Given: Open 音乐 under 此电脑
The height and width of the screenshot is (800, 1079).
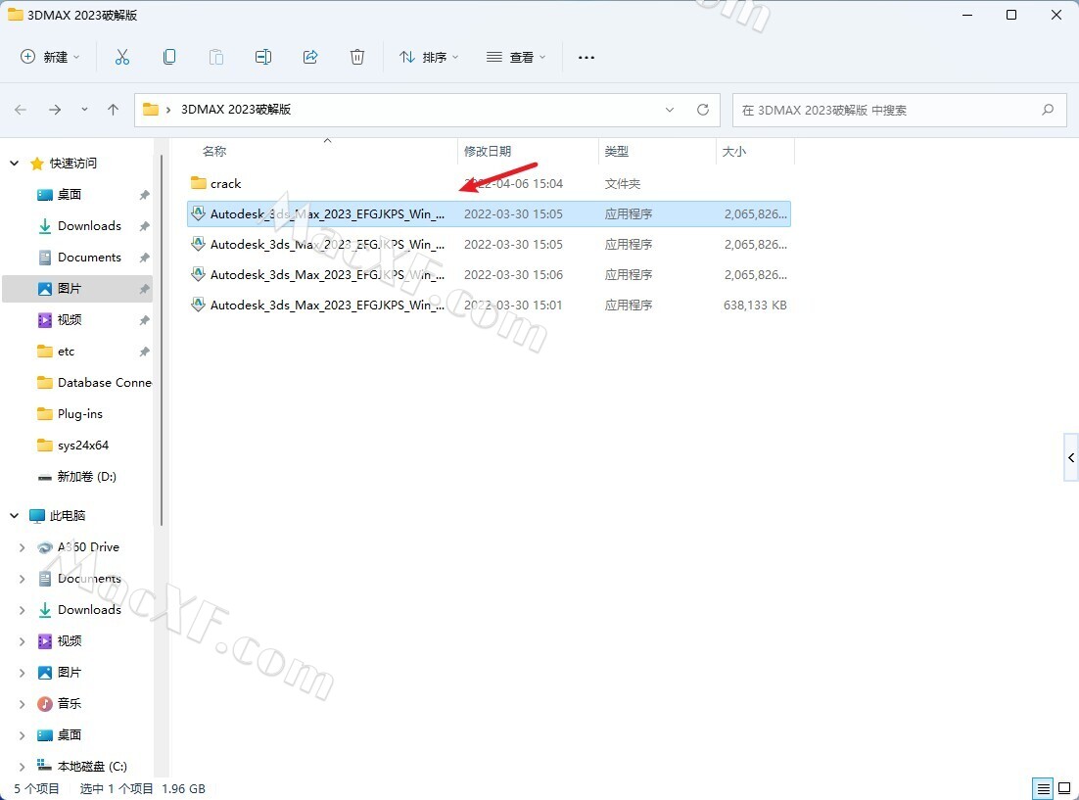Looking at the screenshot, I should click(69, 704).
